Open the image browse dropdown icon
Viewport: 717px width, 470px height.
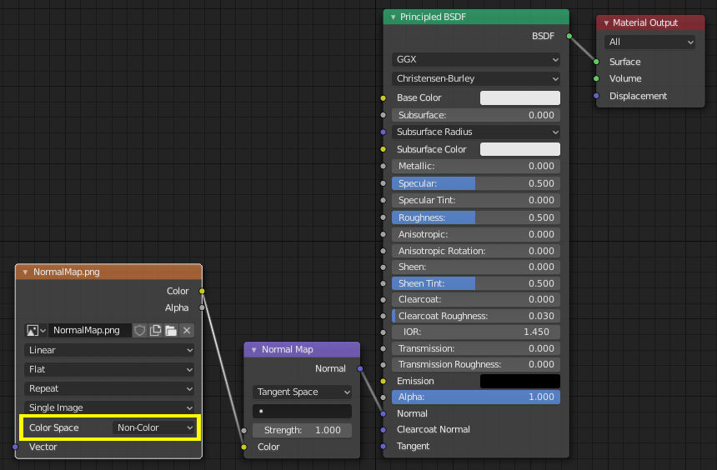[x=36, y=331]
